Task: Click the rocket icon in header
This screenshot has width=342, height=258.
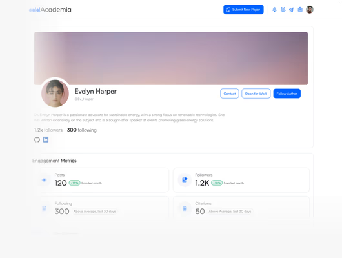Action: [292, 10]
